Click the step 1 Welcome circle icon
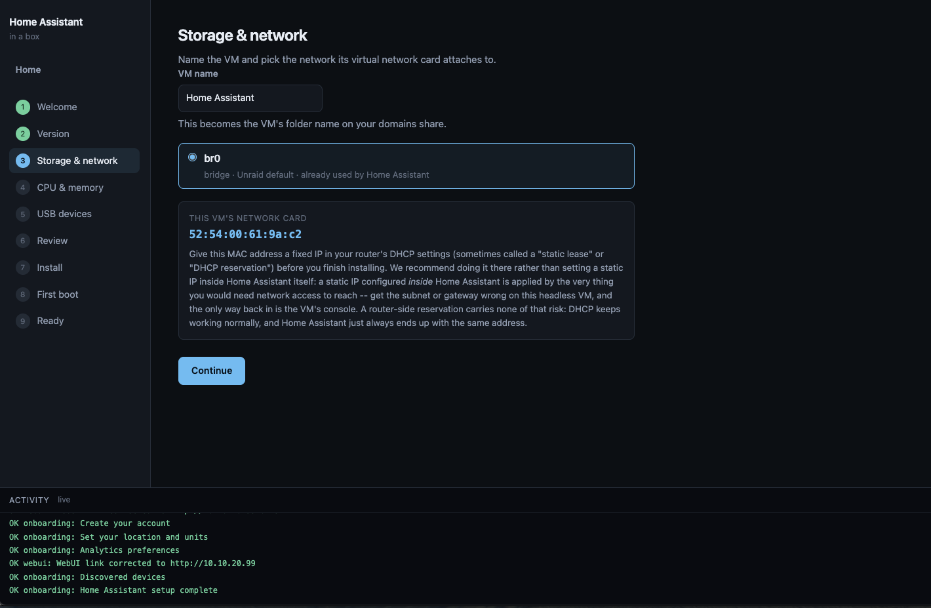This screenshot has height=608, width=931. pos(23,107)
